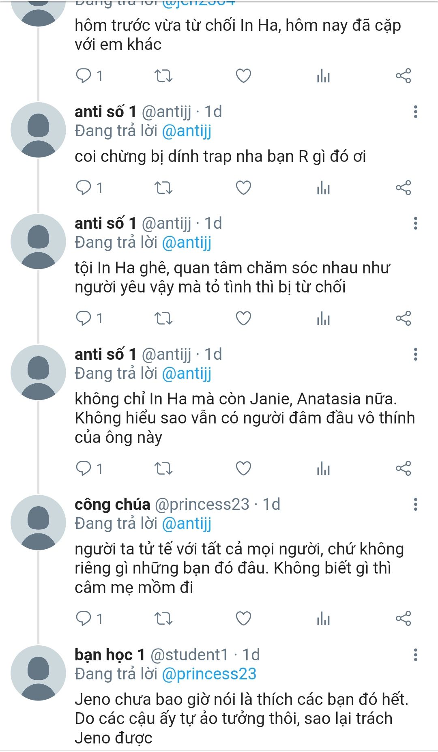The height and width of the screenshot is (752, 438).
Task: Like the công chúa tweet
Action: [x=243, y=619]
